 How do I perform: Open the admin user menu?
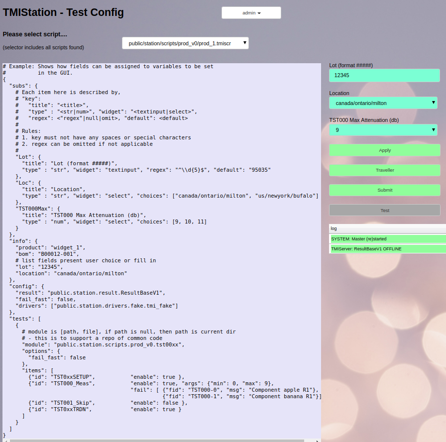pyautogui.click(x=251, y=13)
